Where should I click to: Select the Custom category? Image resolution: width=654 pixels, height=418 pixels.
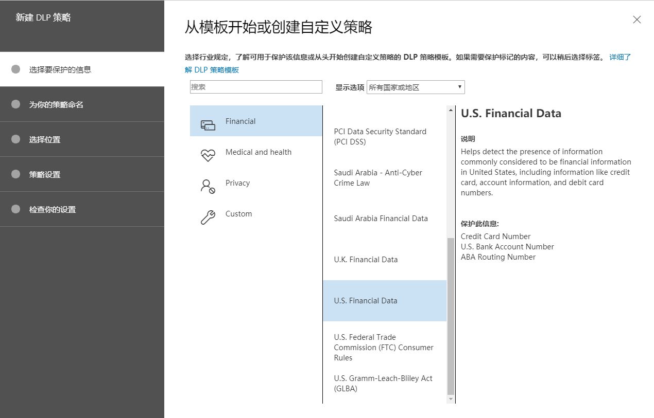point(256,213)
